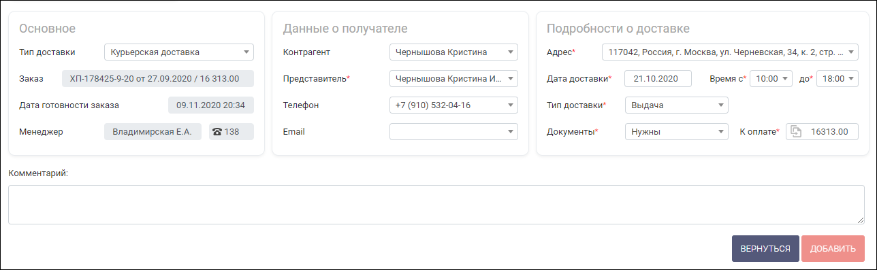Expand the Телефон dropdown

coord(453,105)
